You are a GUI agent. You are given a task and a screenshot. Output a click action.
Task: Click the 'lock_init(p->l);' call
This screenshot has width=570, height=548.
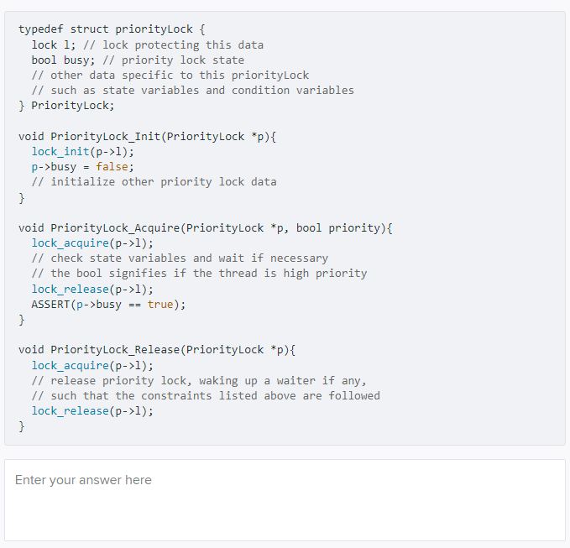(82, 152)
